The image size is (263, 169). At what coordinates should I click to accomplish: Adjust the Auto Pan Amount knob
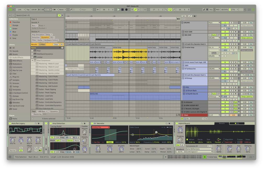pyautogui.click(x=13, y=140)
